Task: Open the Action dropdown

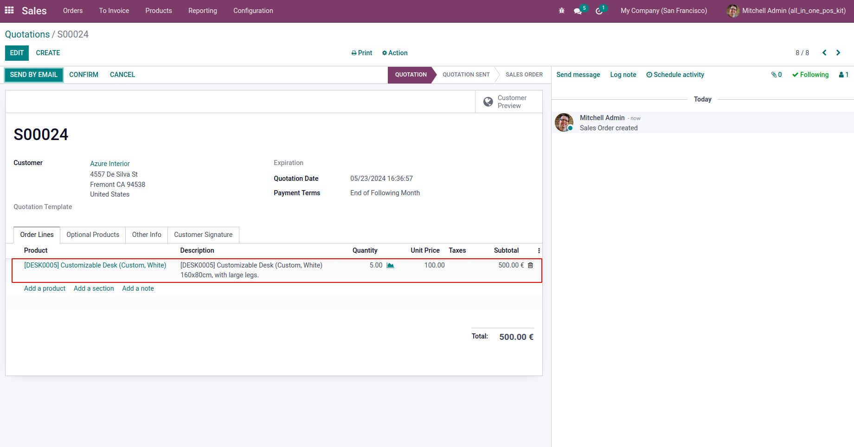Action: (395, 53)
